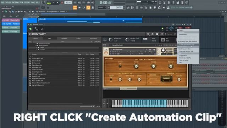This screenshot has height=128, width=227.
Task: Click the transport Stop button
Action: pyautogui.click(x=57, y=3)
